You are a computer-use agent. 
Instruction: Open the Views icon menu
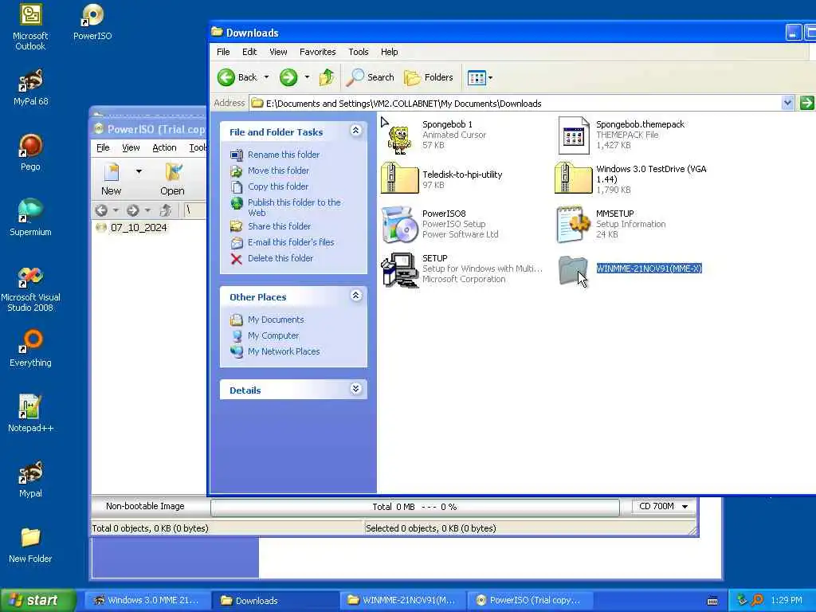point(479,78)
